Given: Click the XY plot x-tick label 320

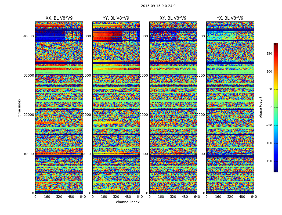Looking at the screenshot, I should click(173, 197).
